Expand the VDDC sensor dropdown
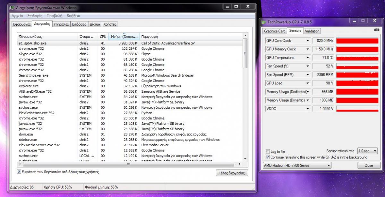The image size is (385, 197). (x=308, y=109)
